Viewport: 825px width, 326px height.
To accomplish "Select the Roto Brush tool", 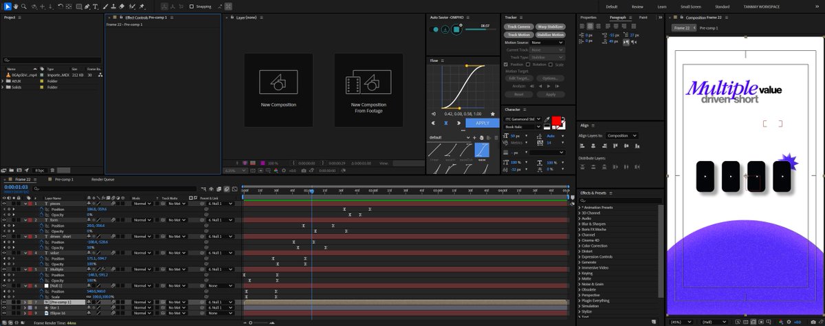I will click(132, 7).
